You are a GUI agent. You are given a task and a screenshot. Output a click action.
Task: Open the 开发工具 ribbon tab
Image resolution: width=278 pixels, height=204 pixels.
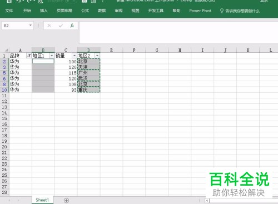pos(156,11)
